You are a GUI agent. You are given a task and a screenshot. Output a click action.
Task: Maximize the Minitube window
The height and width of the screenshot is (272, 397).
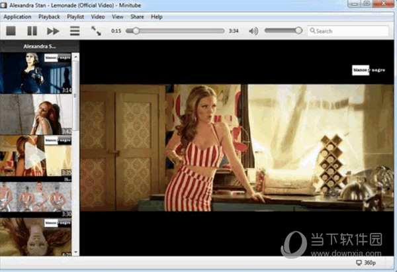(367, 4)
